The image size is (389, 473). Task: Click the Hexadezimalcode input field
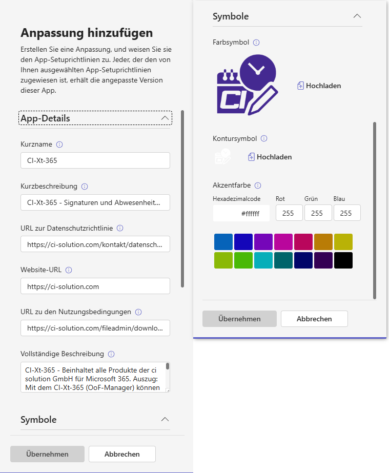pos(241,213)
